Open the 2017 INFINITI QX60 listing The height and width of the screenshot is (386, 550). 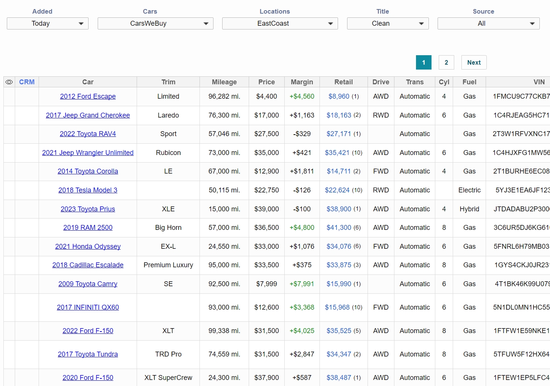(88, 307)
